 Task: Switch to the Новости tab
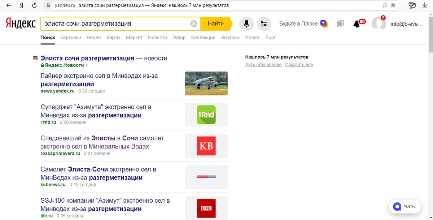click(157, 38)
